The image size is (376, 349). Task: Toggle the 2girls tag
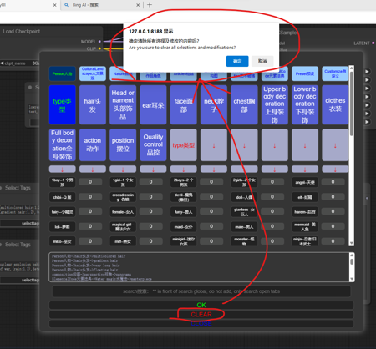pos(244,182)
